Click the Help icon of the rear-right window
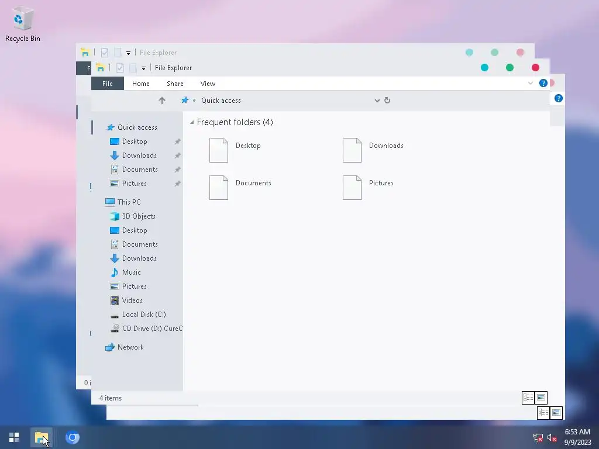 [558, 98]
